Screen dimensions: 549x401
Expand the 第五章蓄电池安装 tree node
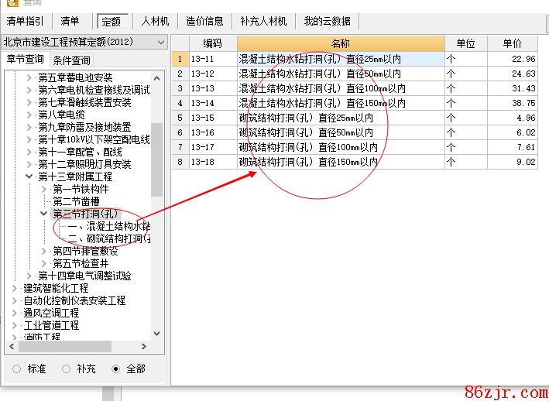(x=30, y=77)
